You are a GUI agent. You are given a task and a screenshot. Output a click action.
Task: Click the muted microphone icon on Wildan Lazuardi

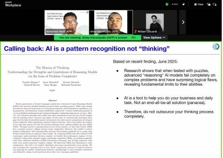[x=135, y=32]
